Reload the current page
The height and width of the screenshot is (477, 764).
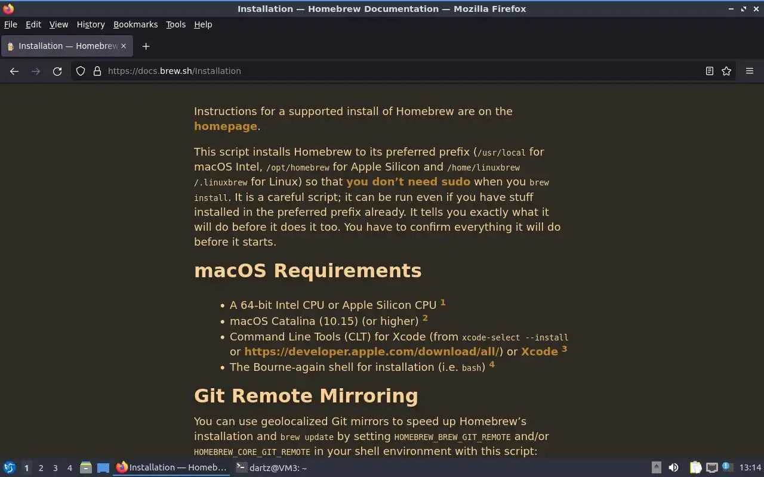point(57,71)
